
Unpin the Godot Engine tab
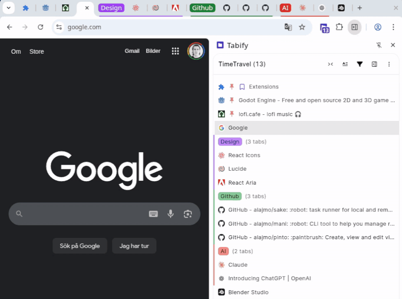click(x=231, y=100)
